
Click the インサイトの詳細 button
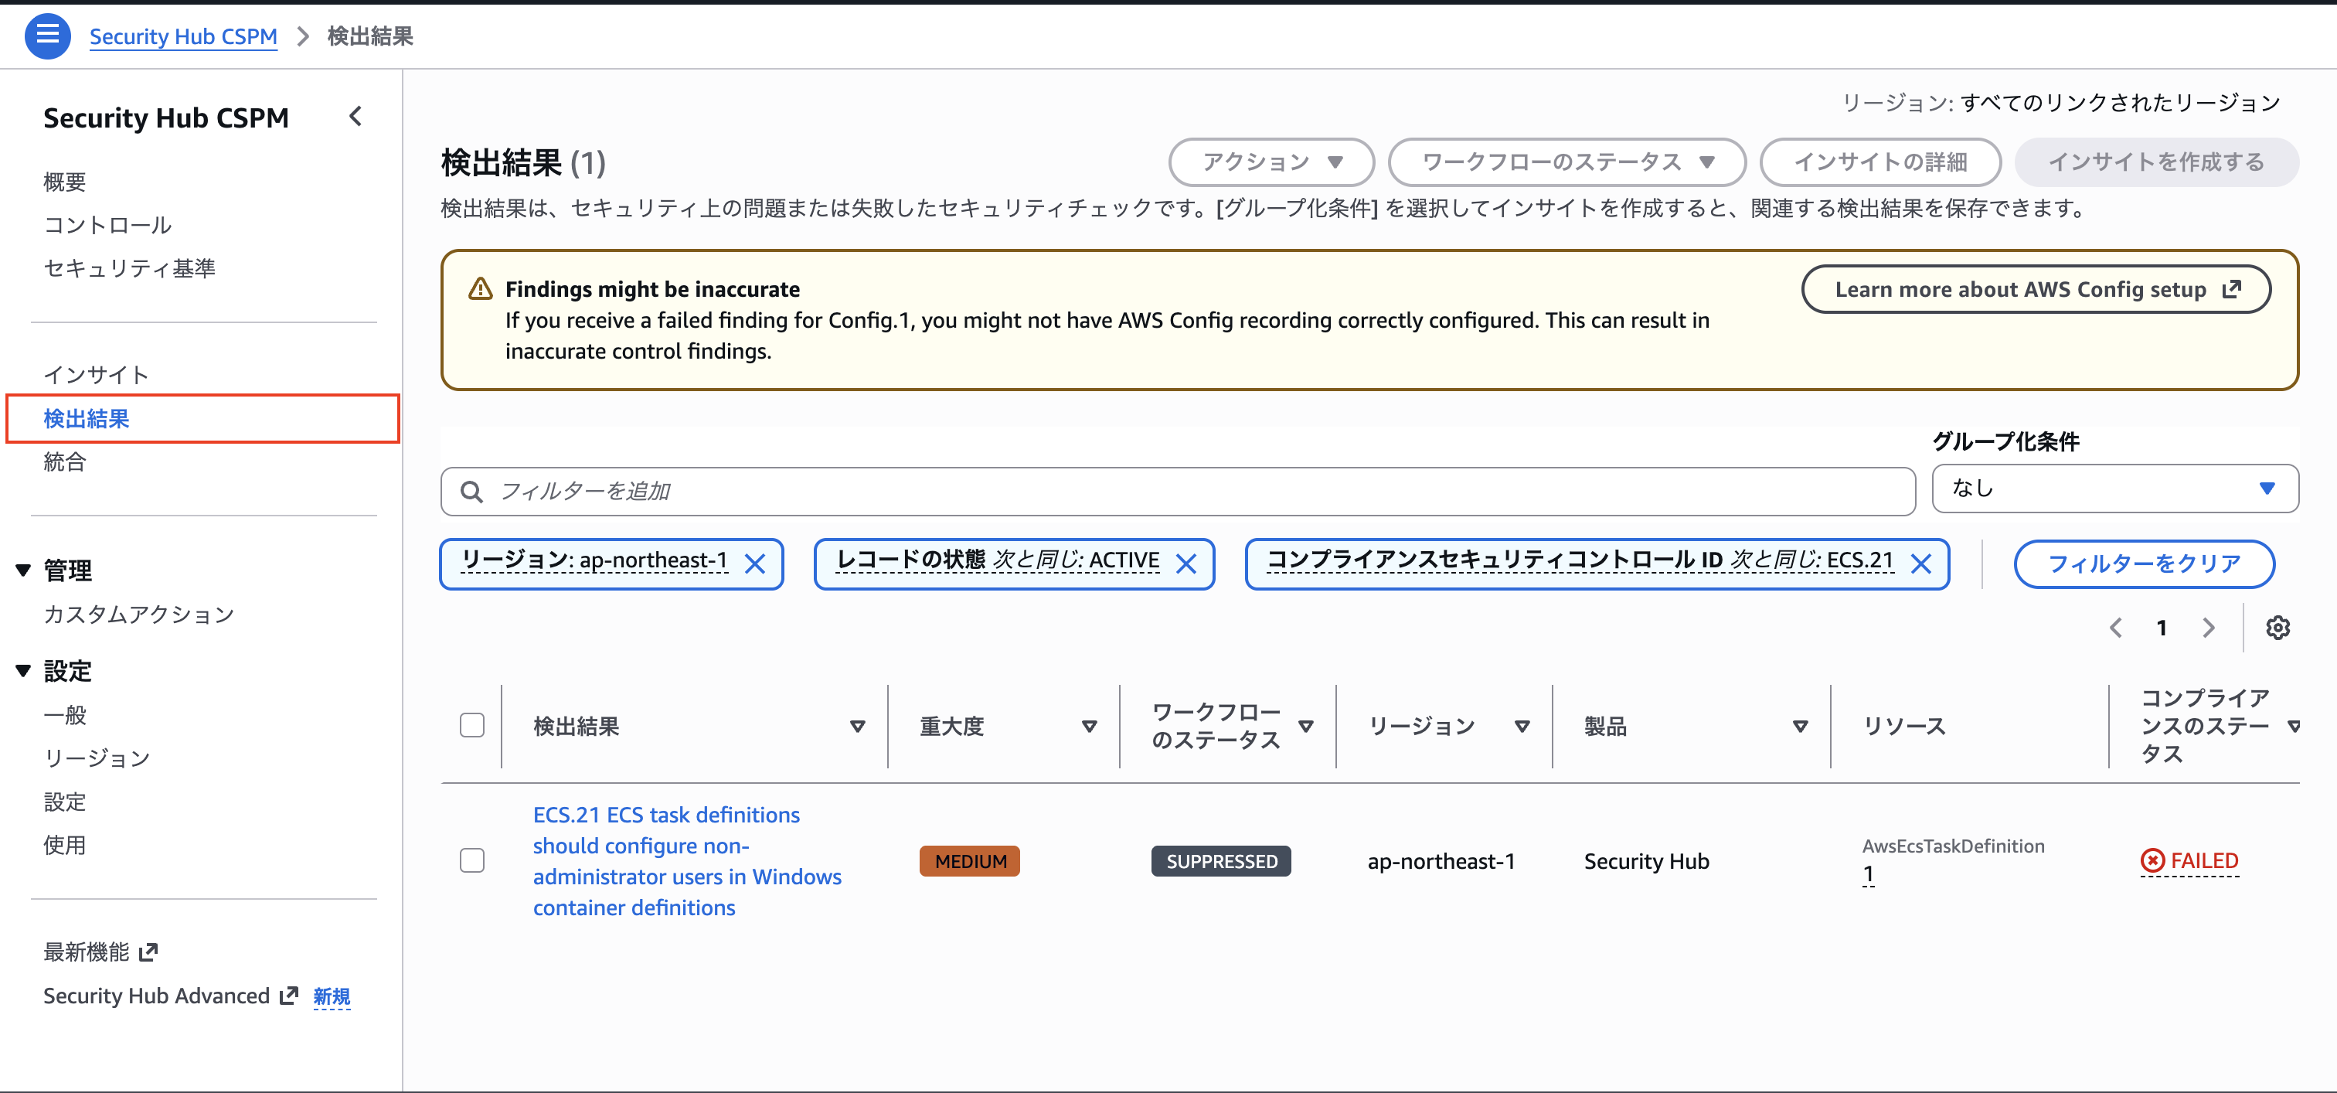click(x=1879, y=162)
